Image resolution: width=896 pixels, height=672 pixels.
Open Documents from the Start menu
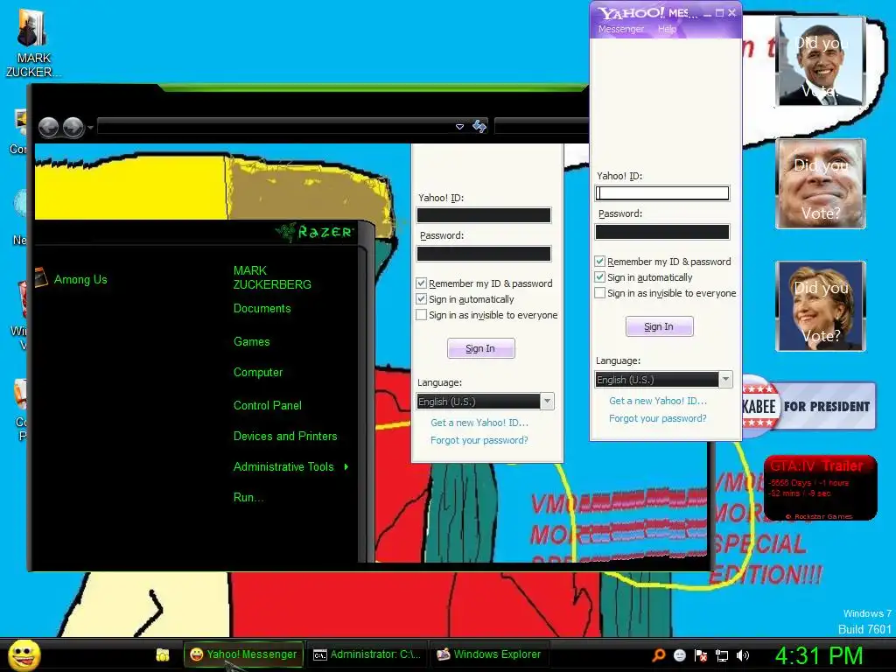pos(262,309)
